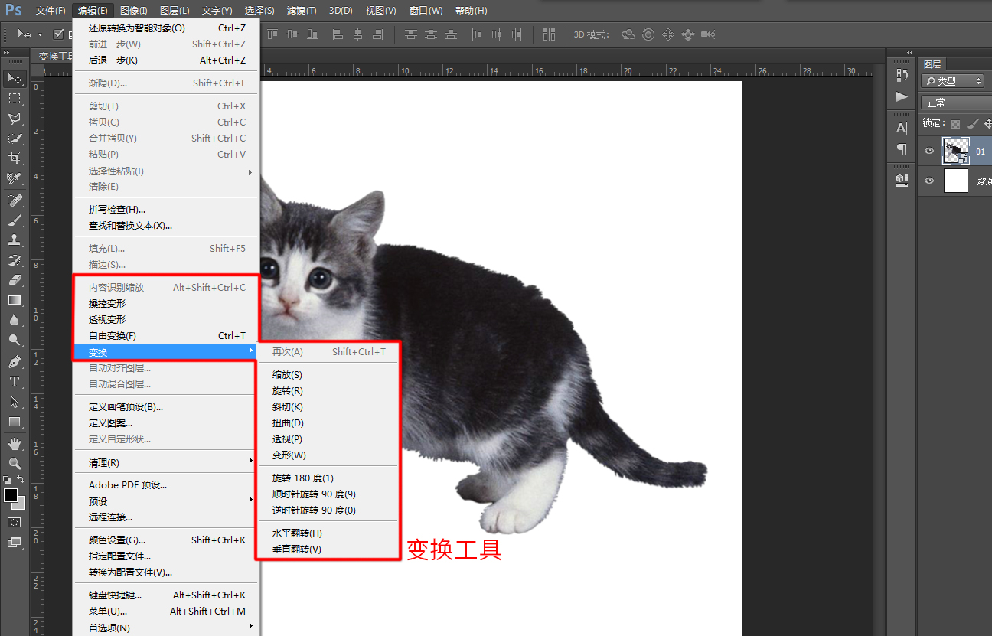992x636 pixels.
Task: Open the History panel icon
Action: point(902,76)
